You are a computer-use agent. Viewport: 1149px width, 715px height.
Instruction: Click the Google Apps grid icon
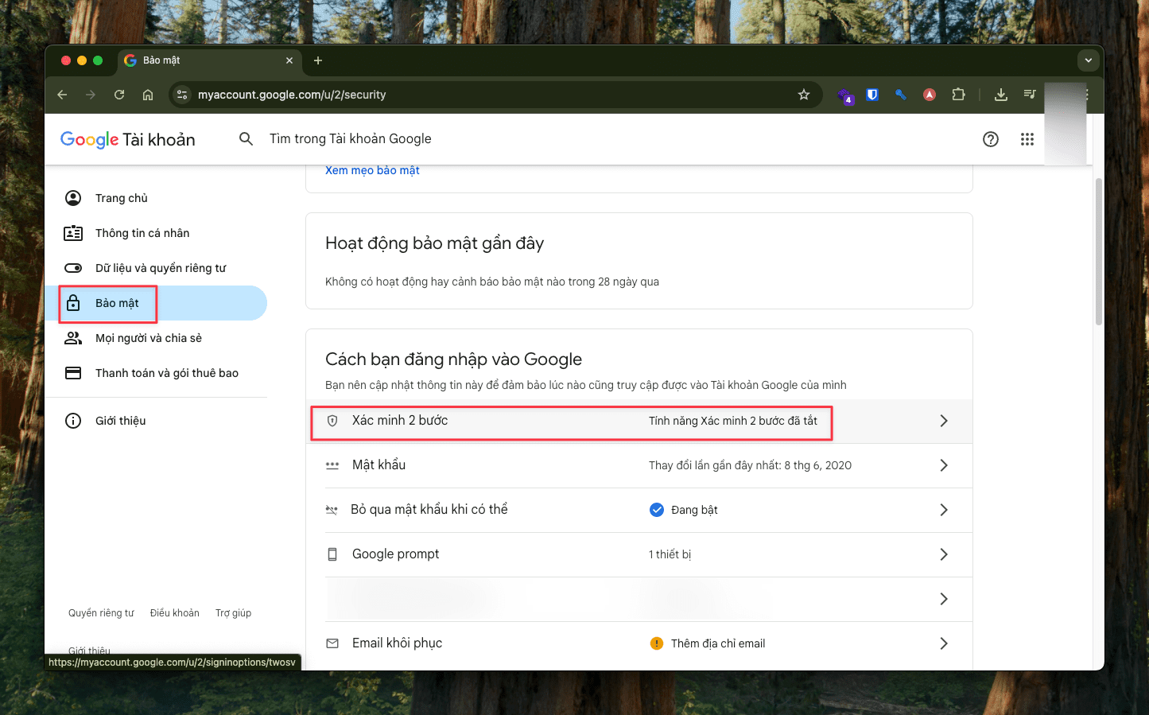pos(1027,139)
